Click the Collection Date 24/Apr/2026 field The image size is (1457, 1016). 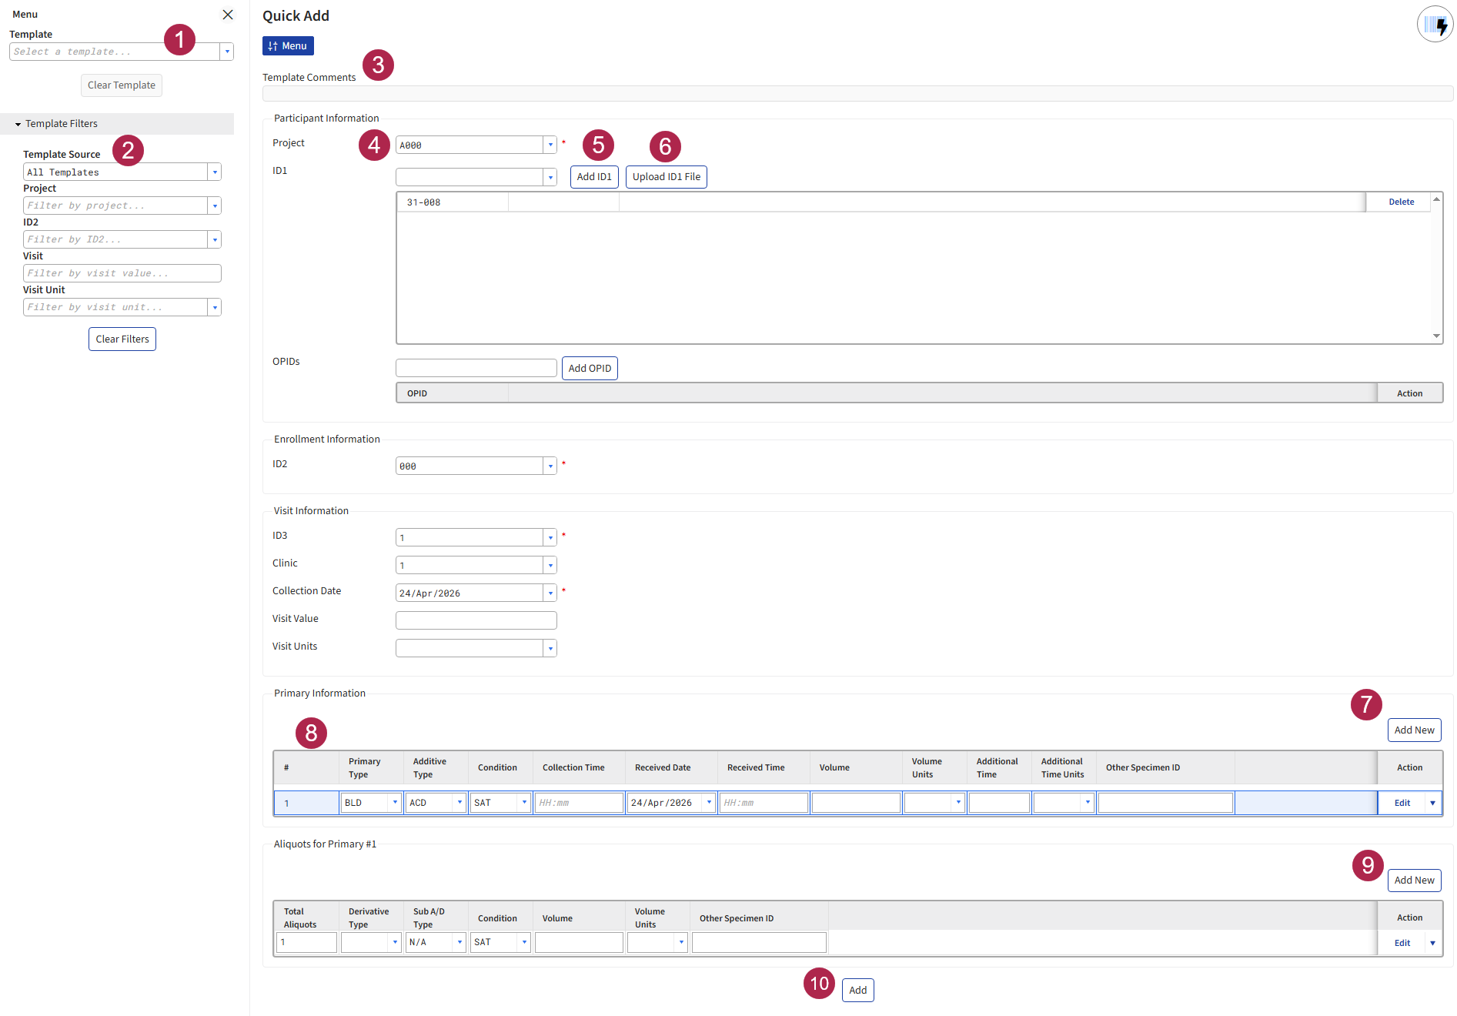470,593
